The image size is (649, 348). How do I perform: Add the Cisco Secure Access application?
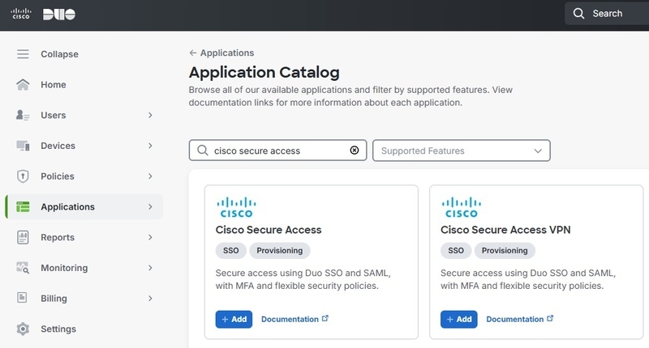coord(234,319)
